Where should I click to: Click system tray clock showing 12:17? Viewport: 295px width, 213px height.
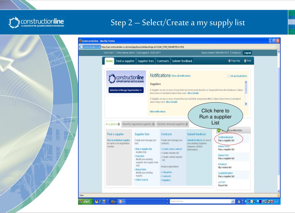[276, 202]
